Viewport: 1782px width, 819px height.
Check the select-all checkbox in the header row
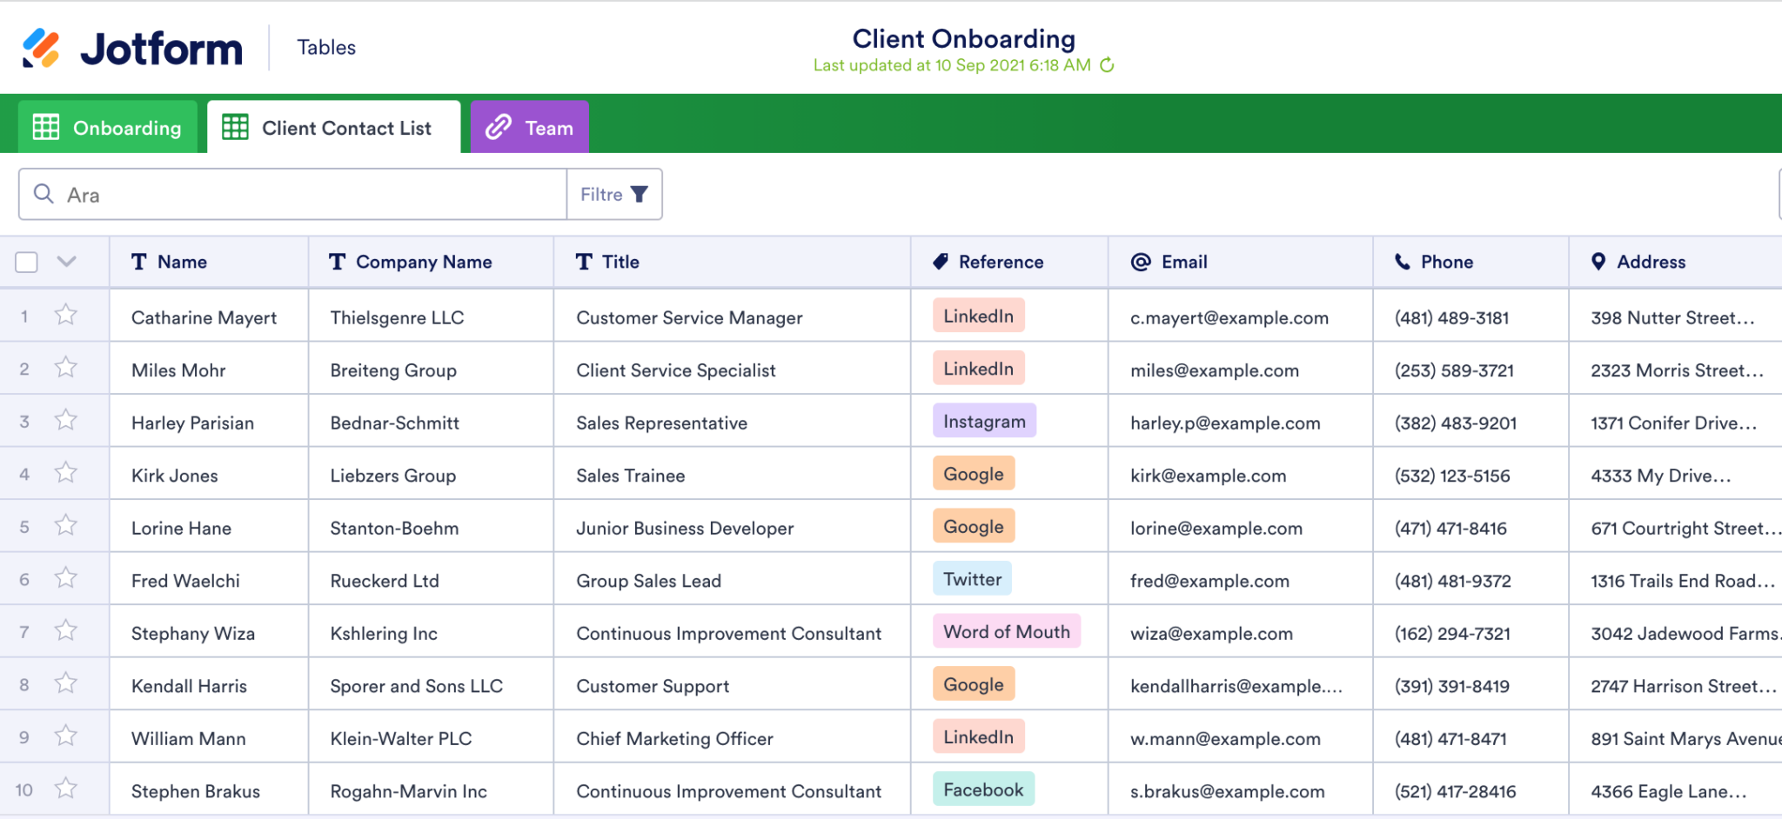pyautogui.click(x=26, y=261)
